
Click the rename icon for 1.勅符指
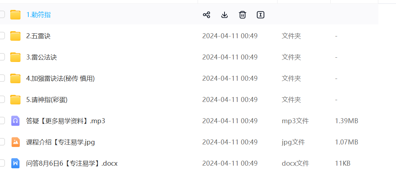(x=261, y=15)
